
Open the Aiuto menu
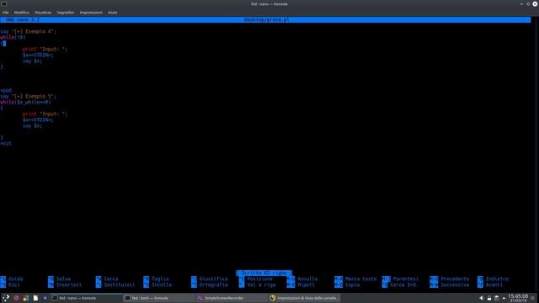[x=112, y=13]
